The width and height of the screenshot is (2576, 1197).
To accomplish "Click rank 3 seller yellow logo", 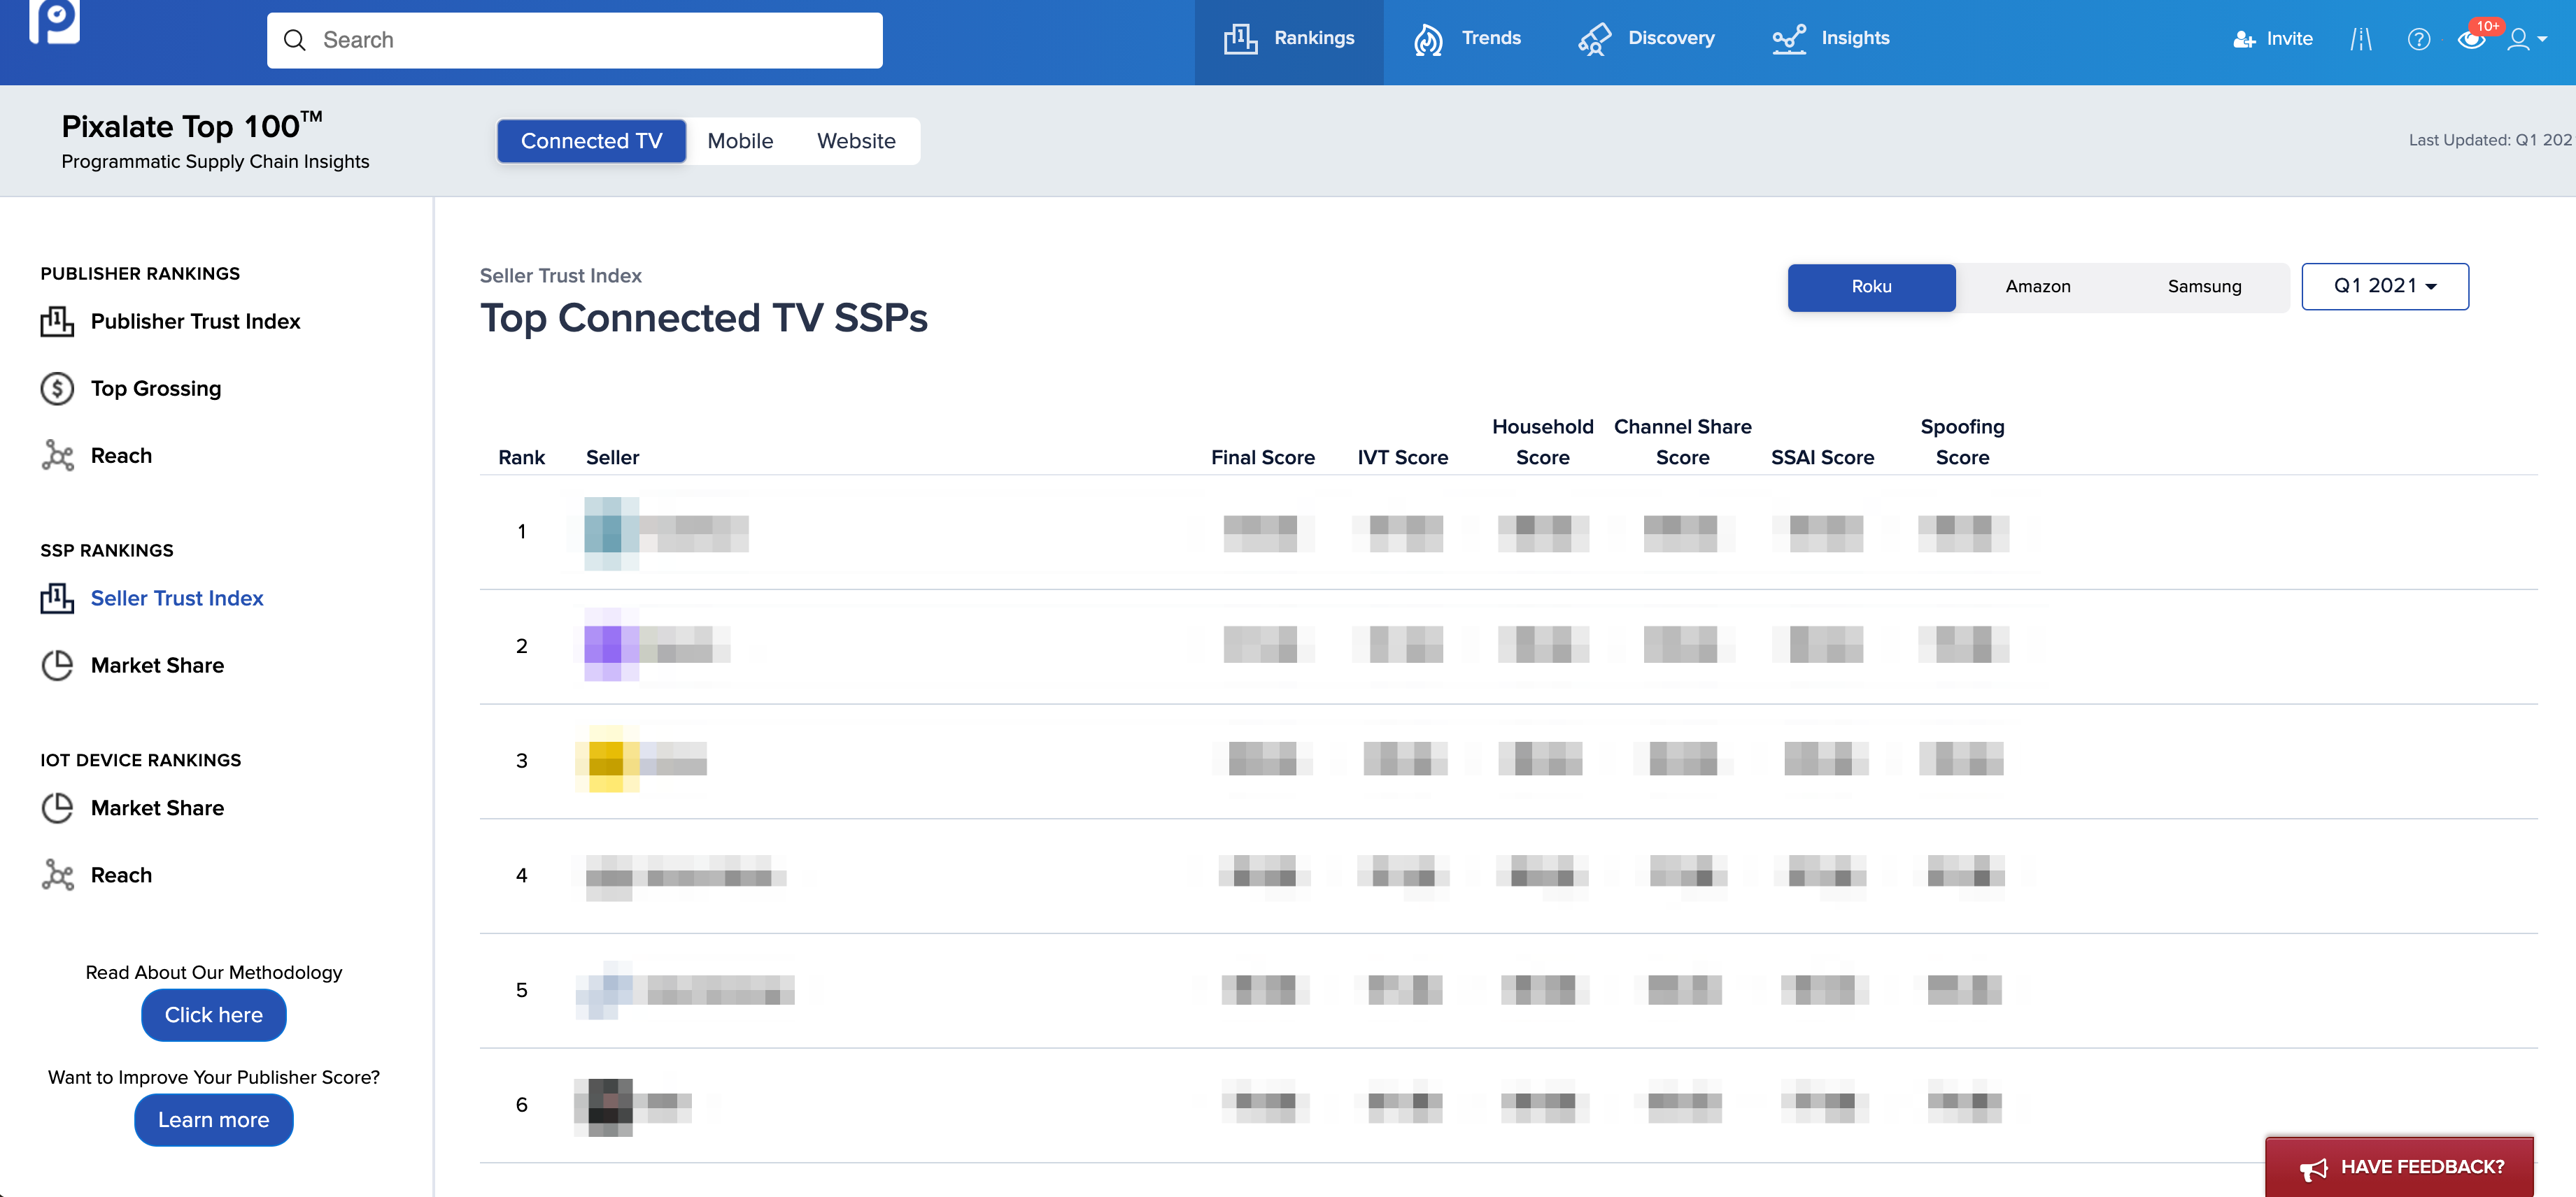I will click(x=607, y=759).
